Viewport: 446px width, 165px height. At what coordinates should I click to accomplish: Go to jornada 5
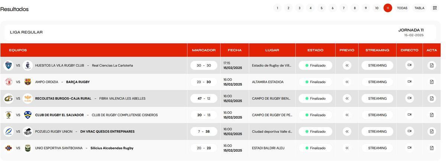tap(321, 8)
